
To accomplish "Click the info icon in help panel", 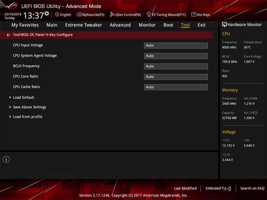I will [6, 160].
